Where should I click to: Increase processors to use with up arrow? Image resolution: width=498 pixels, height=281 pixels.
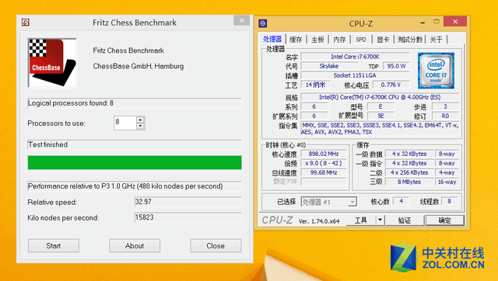pyautogui.click(x=140, y=120)
